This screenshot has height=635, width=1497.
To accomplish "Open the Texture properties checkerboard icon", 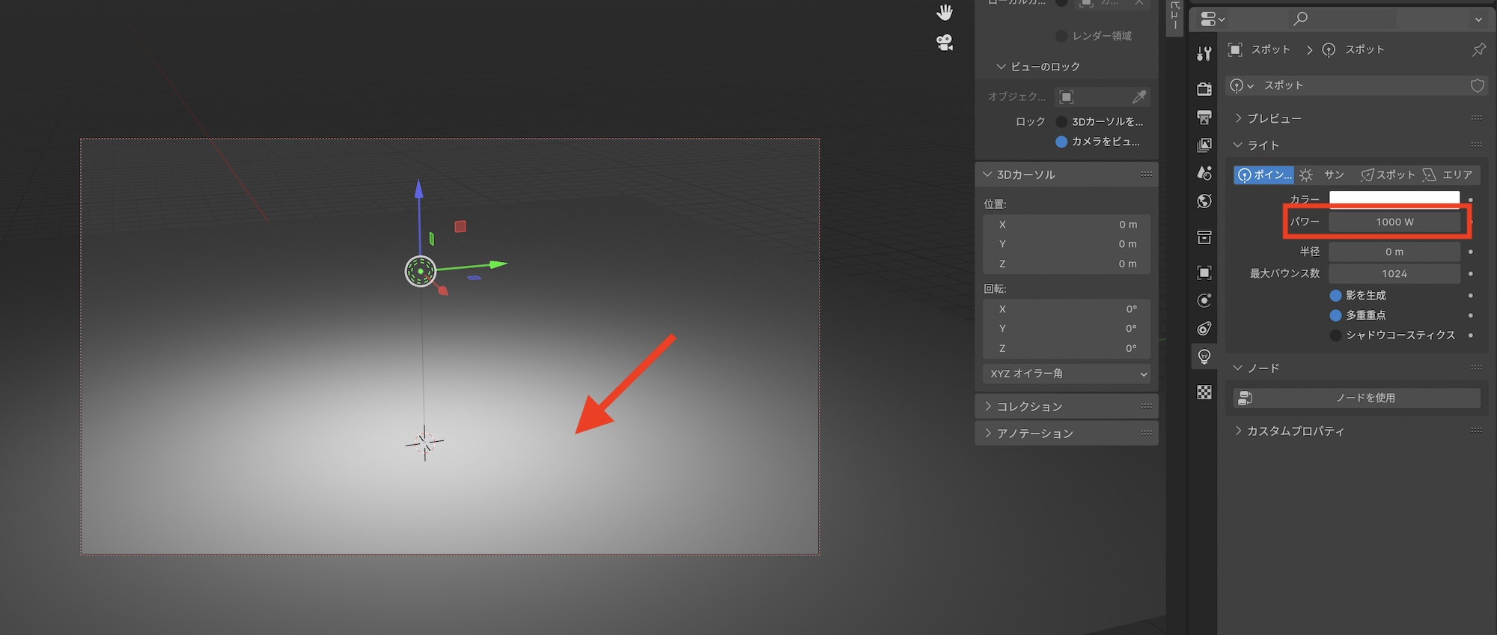I will tap(1204, 392).
